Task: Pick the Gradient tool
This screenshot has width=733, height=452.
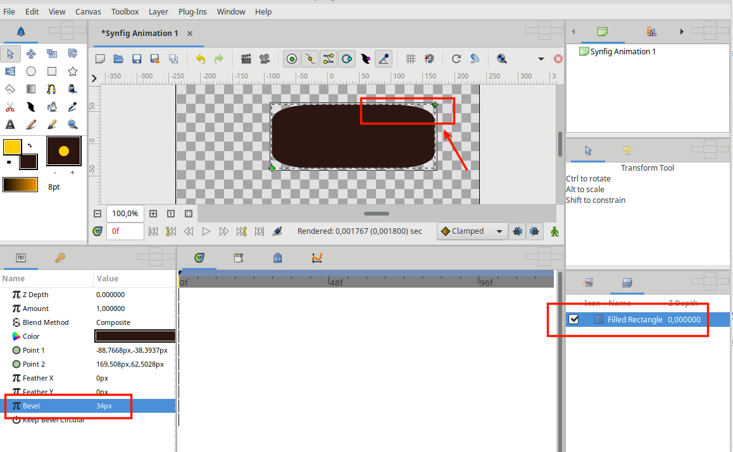Action: [x=30, y=89]
